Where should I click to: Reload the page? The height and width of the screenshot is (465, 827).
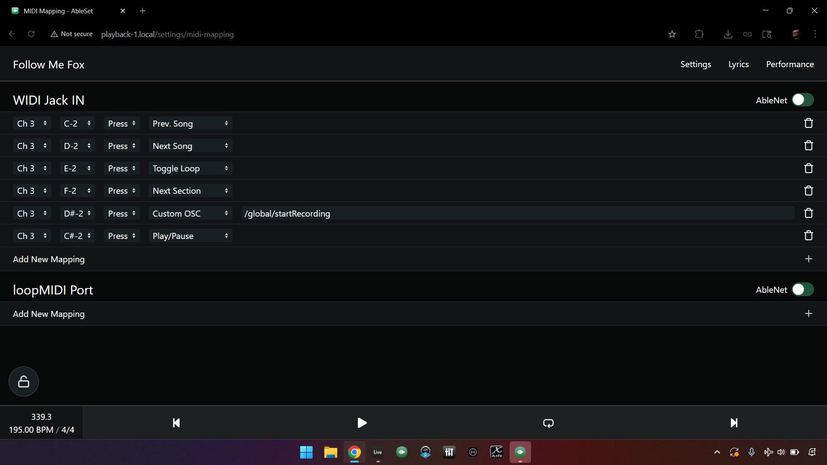31,34
